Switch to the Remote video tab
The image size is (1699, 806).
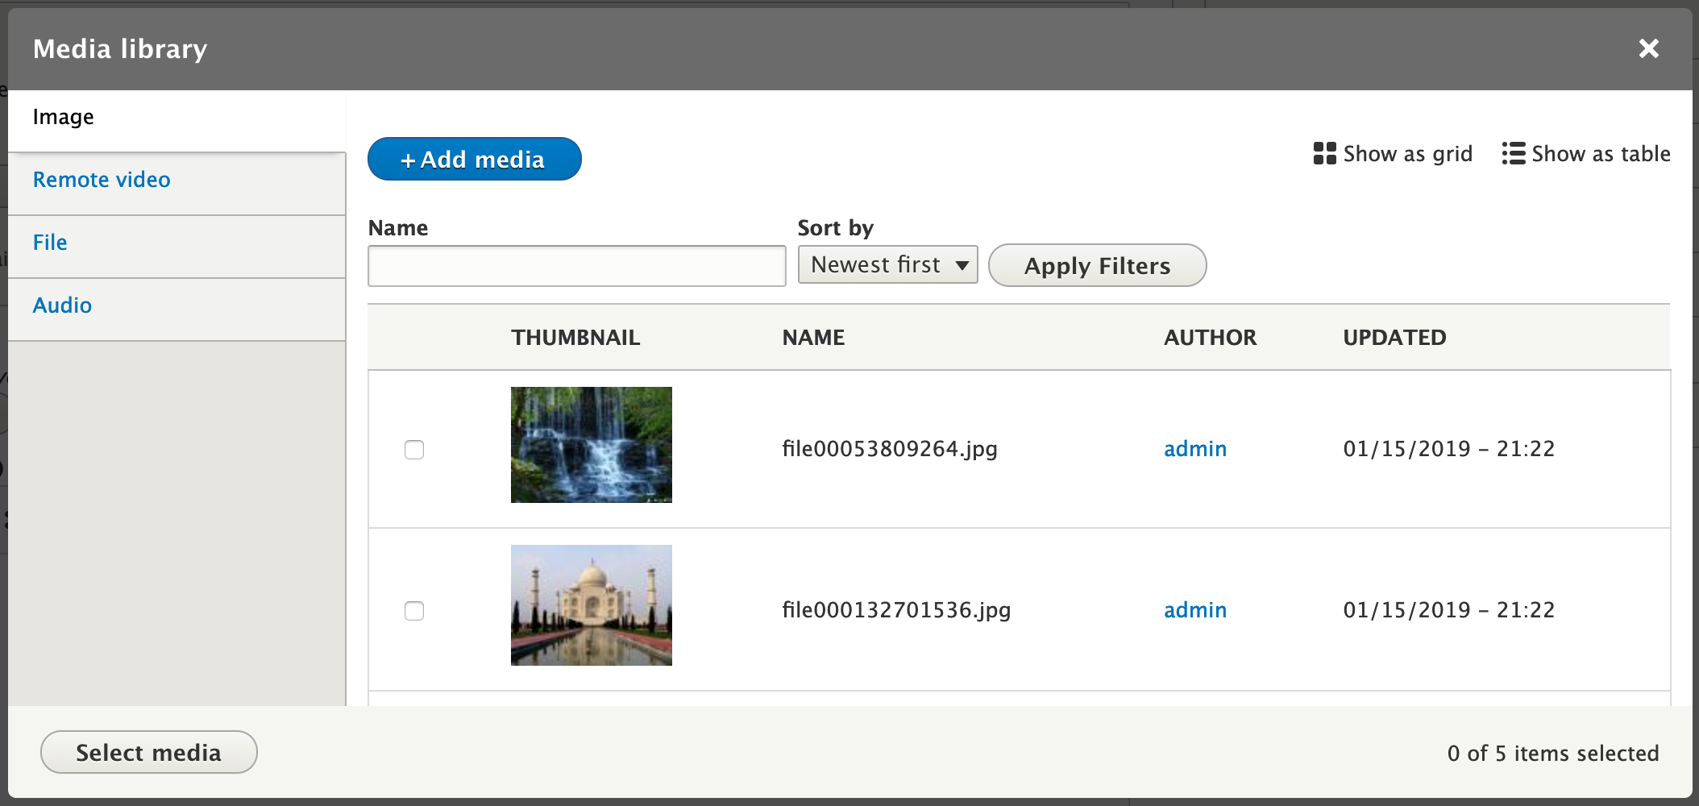pos(102,180)
